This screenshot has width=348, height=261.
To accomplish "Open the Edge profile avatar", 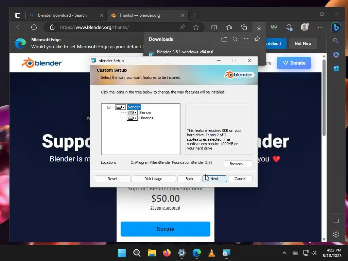I will click(304, 27).
